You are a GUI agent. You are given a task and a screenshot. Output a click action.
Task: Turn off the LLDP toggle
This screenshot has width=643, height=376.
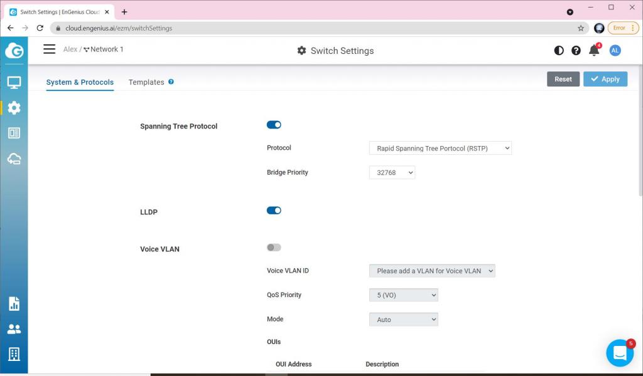coord(274,211)
